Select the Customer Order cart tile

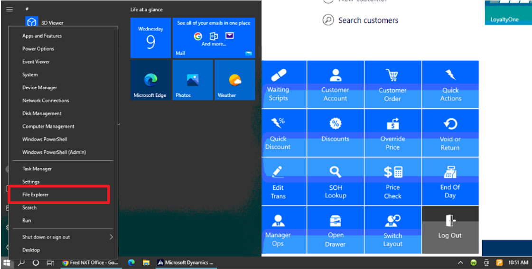pos(392,84)
